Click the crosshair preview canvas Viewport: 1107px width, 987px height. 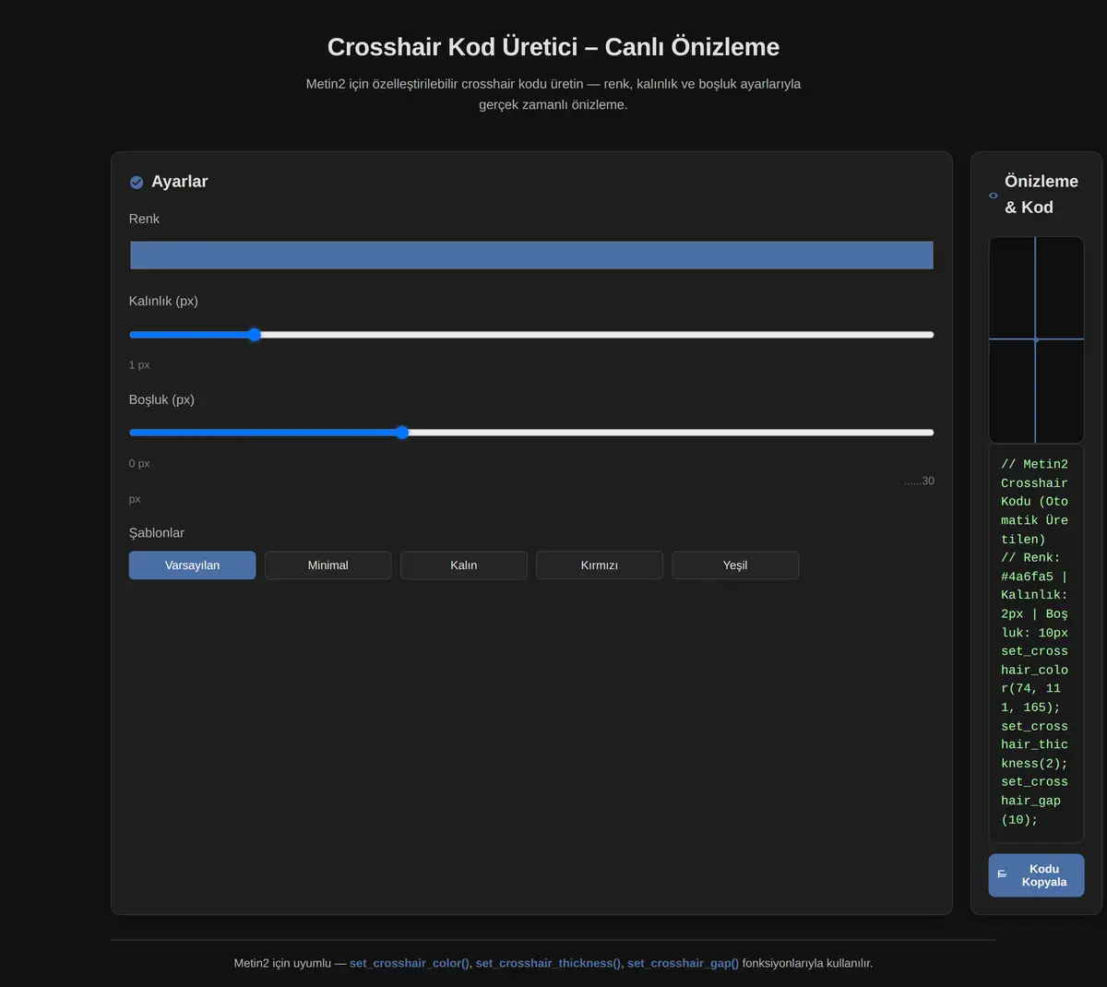(1036, 339)
